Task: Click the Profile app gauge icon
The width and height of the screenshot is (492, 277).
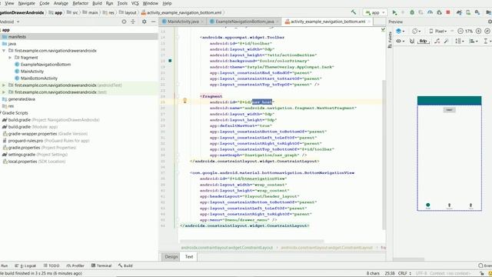Action: click(x=430, y=12)
